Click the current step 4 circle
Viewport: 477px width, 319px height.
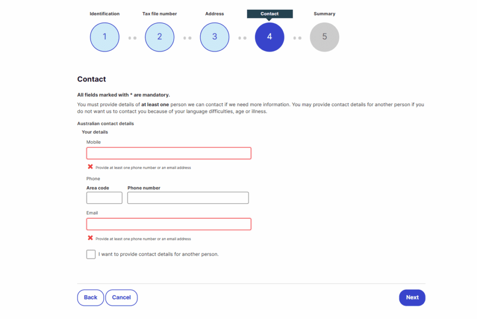pyautogui.click(x=269, y=37)
